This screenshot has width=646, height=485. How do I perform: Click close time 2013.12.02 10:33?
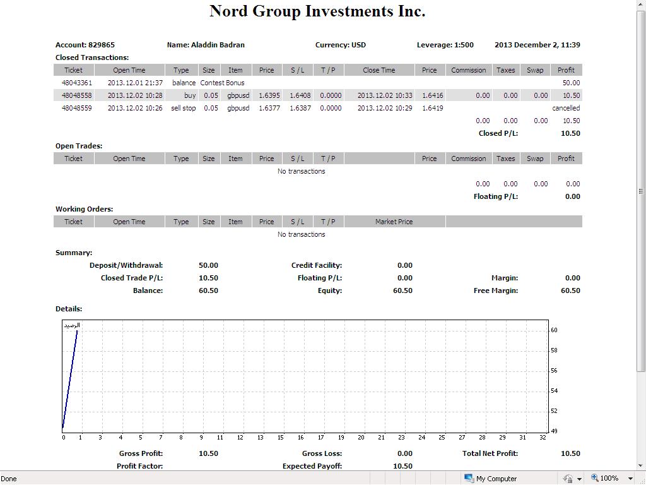(x=385, y=95)
